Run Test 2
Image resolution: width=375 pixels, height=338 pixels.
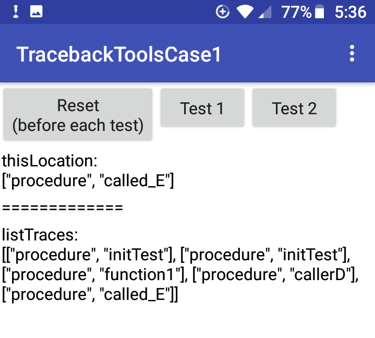pos(294,107)
